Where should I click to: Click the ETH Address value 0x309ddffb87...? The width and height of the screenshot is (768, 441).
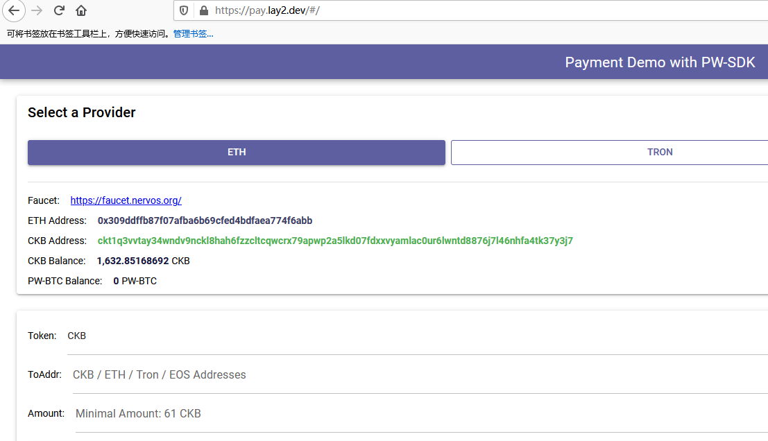(x=205, y=220)
